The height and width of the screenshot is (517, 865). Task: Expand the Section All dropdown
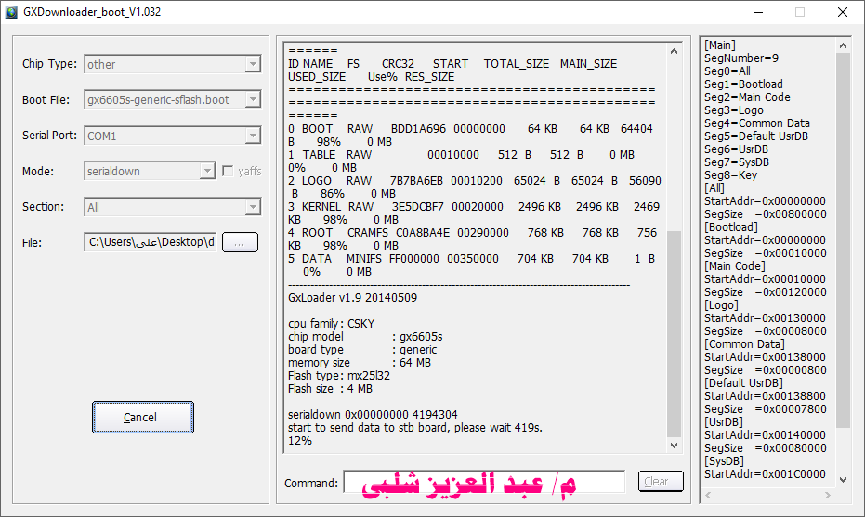(x=253, y=207)
